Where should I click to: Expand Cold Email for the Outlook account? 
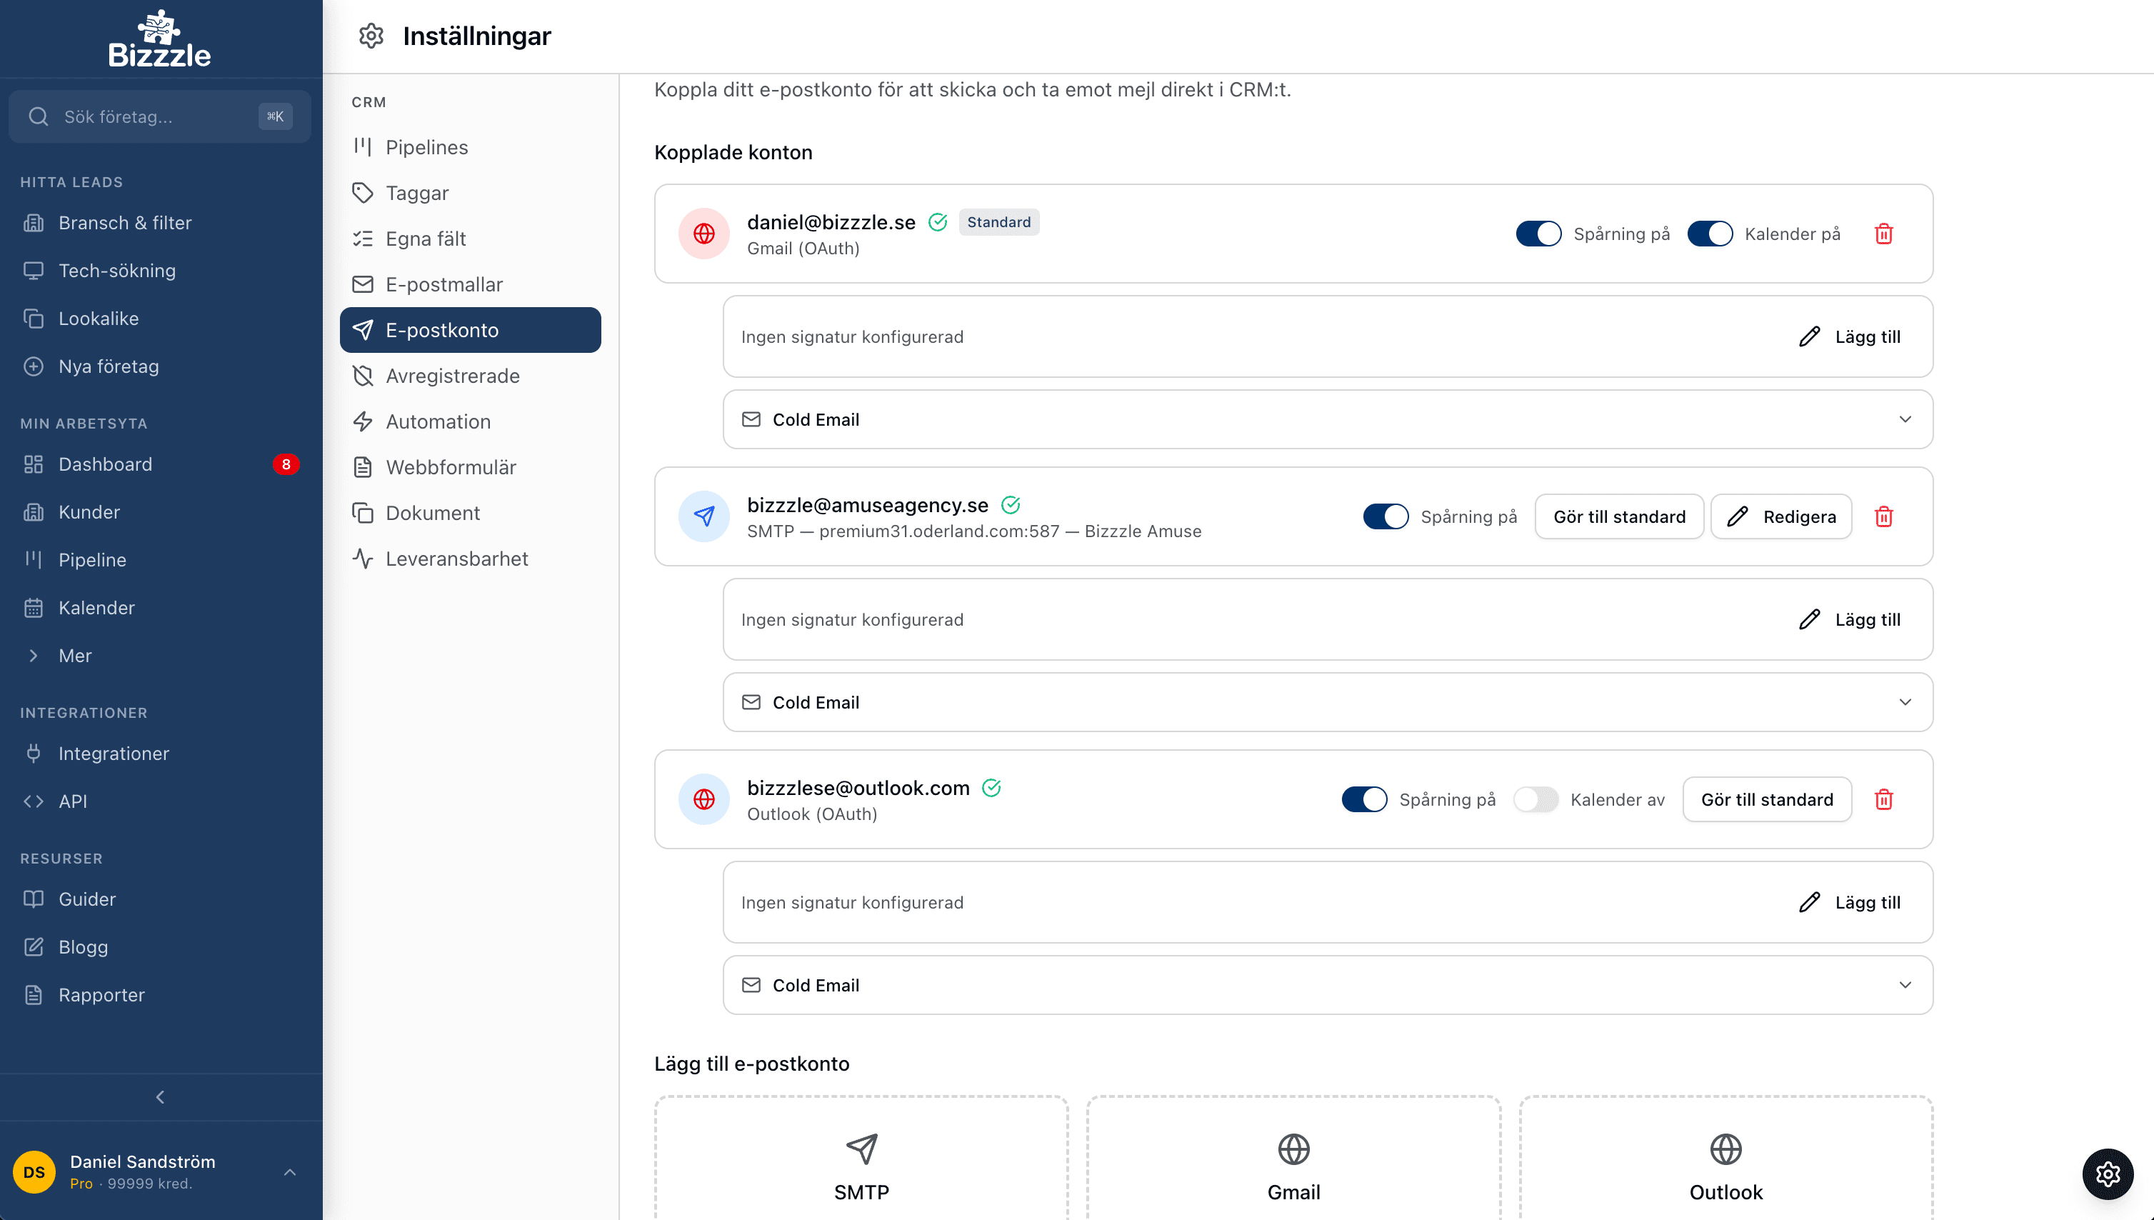(1905, 986)
